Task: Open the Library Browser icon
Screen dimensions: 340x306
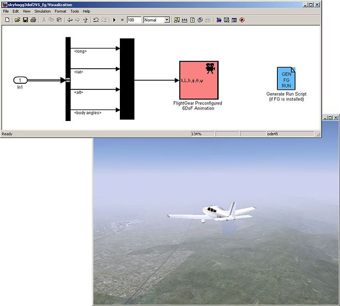Action: point(219,20)
